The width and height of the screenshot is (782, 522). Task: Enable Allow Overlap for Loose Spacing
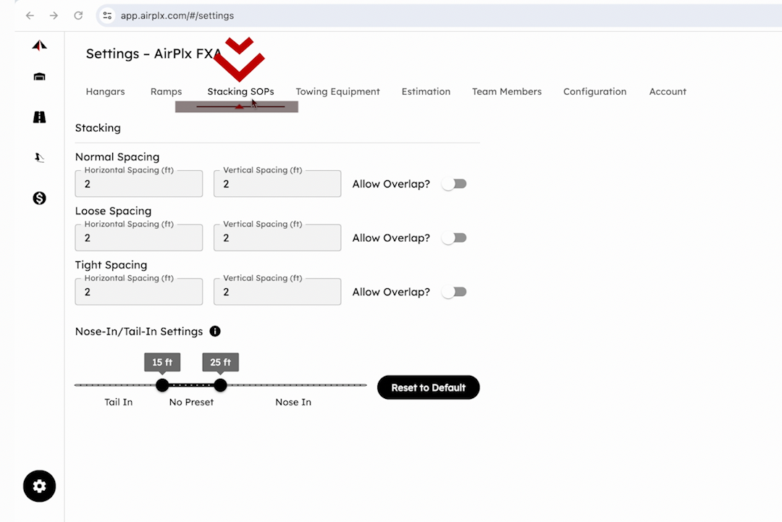pyautogui.click(x=454, y=238)
